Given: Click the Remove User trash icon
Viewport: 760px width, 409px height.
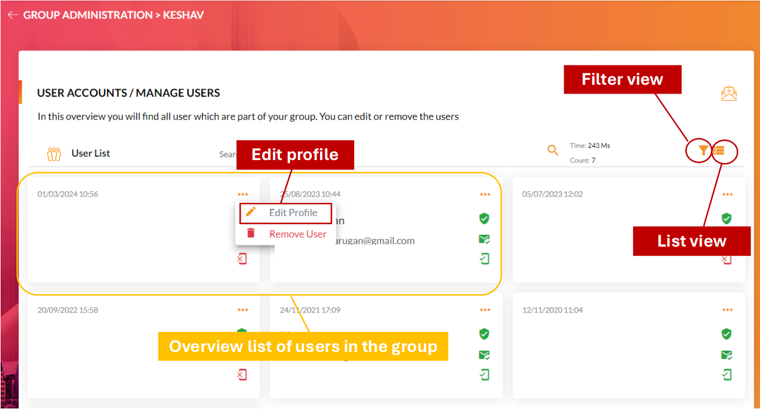Looking at the screenshot, I should [252, 233].
